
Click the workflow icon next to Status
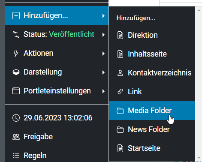click(16, 34)
